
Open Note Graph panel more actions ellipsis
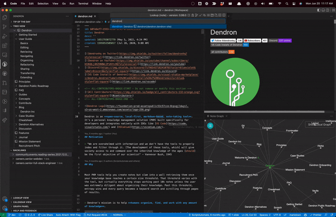[332, 116]
